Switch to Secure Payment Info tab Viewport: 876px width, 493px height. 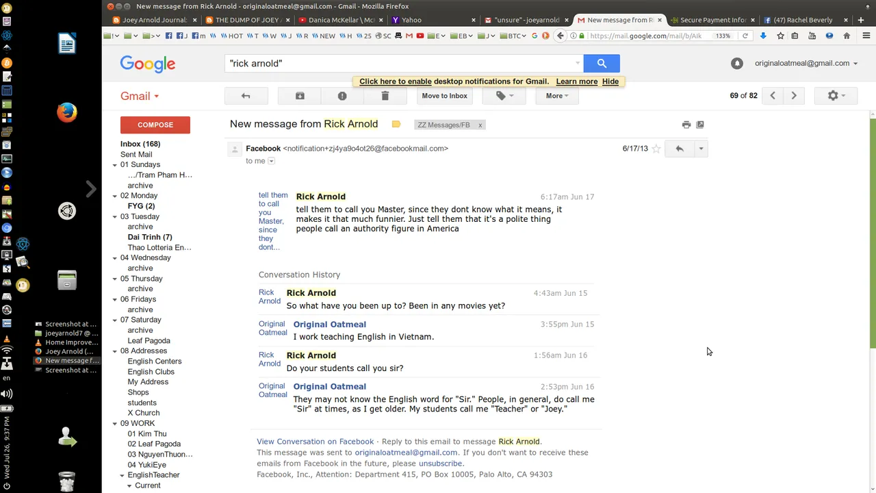point(713,20)
